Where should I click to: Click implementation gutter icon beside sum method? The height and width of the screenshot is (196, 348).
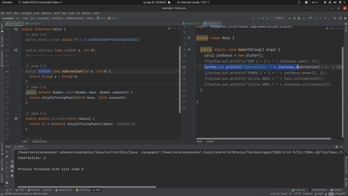click(x=16, y=50)
